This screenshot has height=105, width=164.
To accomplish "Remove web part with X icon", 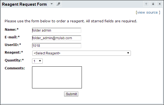I will 160,4.
